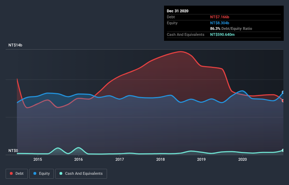Viewport: 289px width, 185px height.
Task: Toggle the Equity legend series
Action: point(42,174)
